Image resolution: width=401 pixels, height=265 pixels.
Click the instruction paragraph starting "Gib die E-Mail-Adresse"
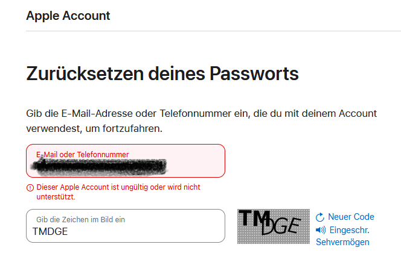pyautogui.click(x=202, y=121)
